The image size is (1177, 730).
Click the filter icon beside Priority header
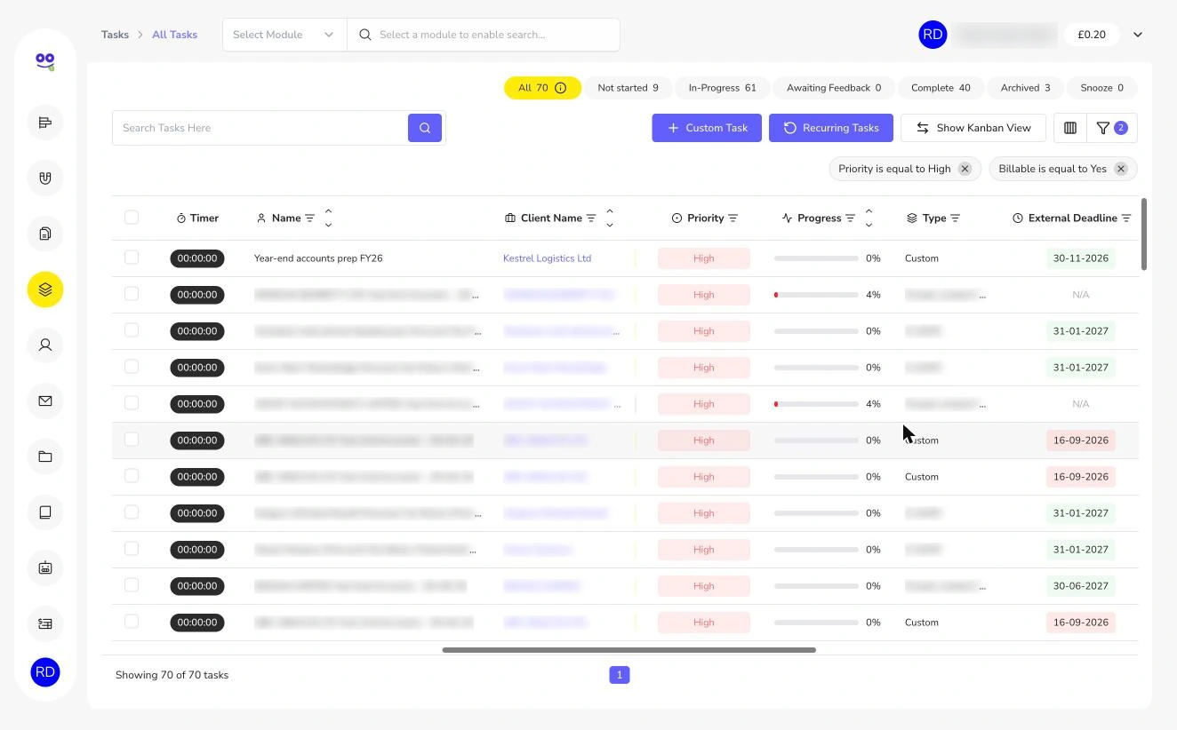(733, 218)
